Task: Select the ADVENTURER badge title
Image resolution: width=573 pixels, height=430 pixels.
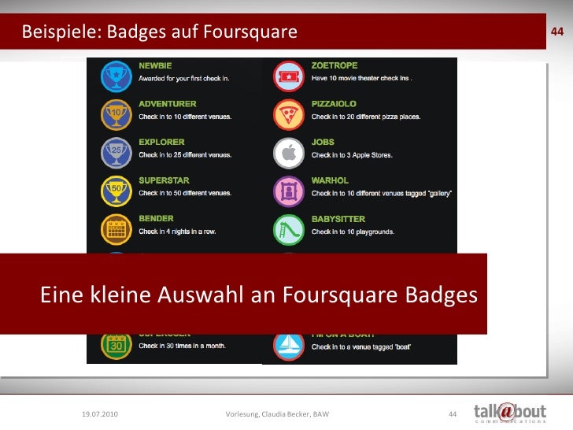Action: (168, 104)
